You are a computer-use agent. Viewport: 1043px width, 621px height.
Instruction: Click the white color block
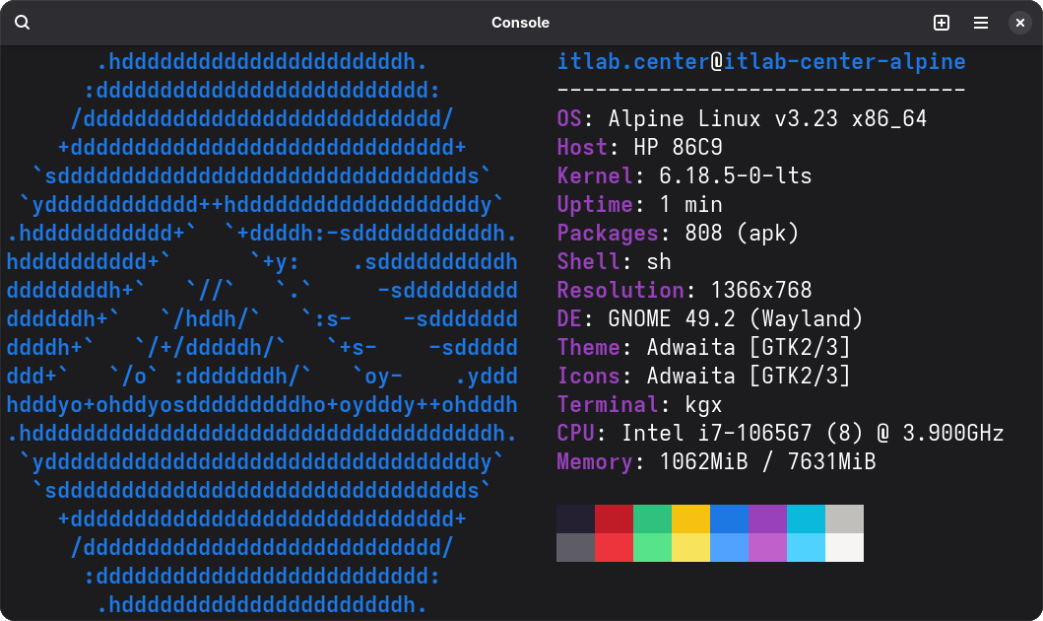[x=844, y=547]
